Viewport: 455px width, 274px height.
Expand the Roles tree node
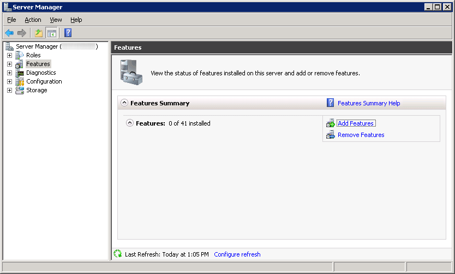pyautogui.click(x=10, y=55)
